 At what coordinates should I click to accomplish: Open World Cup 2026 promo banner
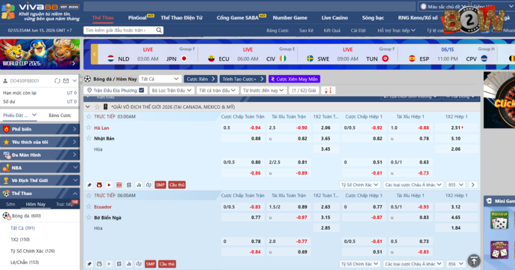(x=40, y=54)
